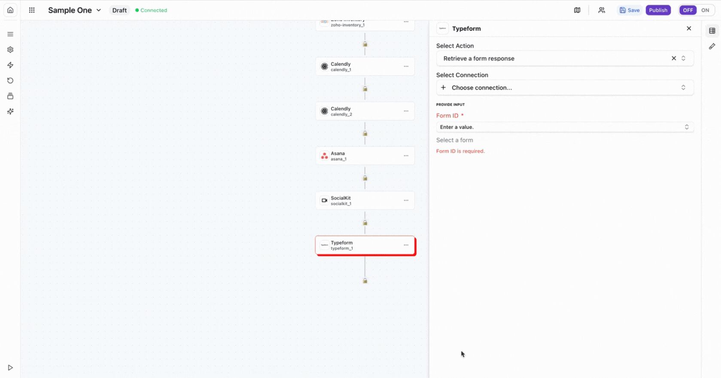This screenshot has width=721, height=378.
Task: Clear the selected action with the X
Action: (x=674, y=58)
